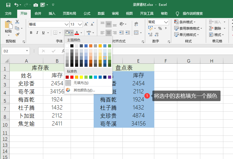Click the select-all corner triangle

click(x=7, y=61)
